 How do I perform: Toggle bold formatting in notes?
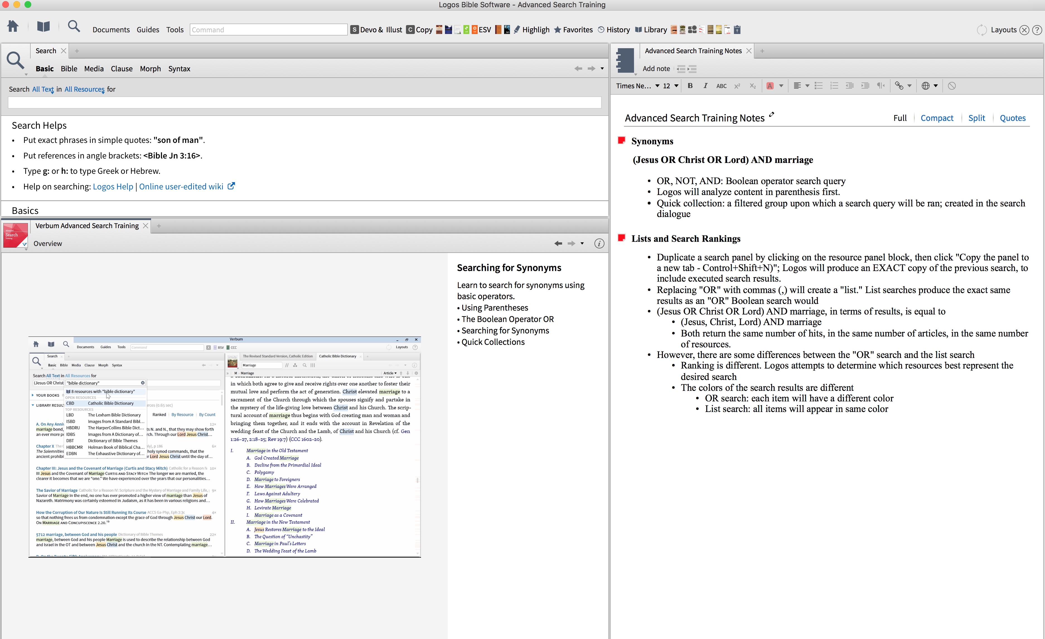[x=690, y=86]
